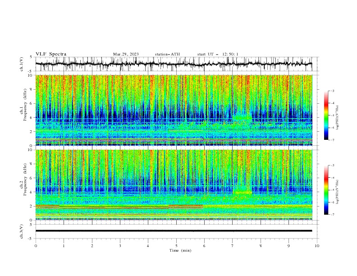Click the "Time (min)" x-axis label
357x276 pixels.
click(x=180, y=250)
